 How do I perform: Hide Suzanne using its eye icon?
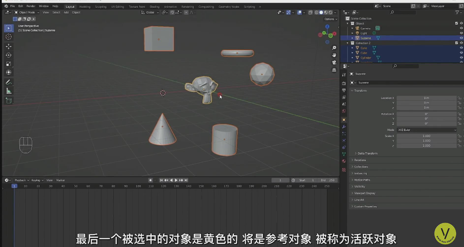pos(461,38)
